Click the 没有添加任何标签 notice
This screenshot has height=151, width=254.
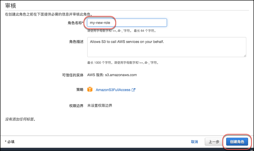click(x=20, y=119)
